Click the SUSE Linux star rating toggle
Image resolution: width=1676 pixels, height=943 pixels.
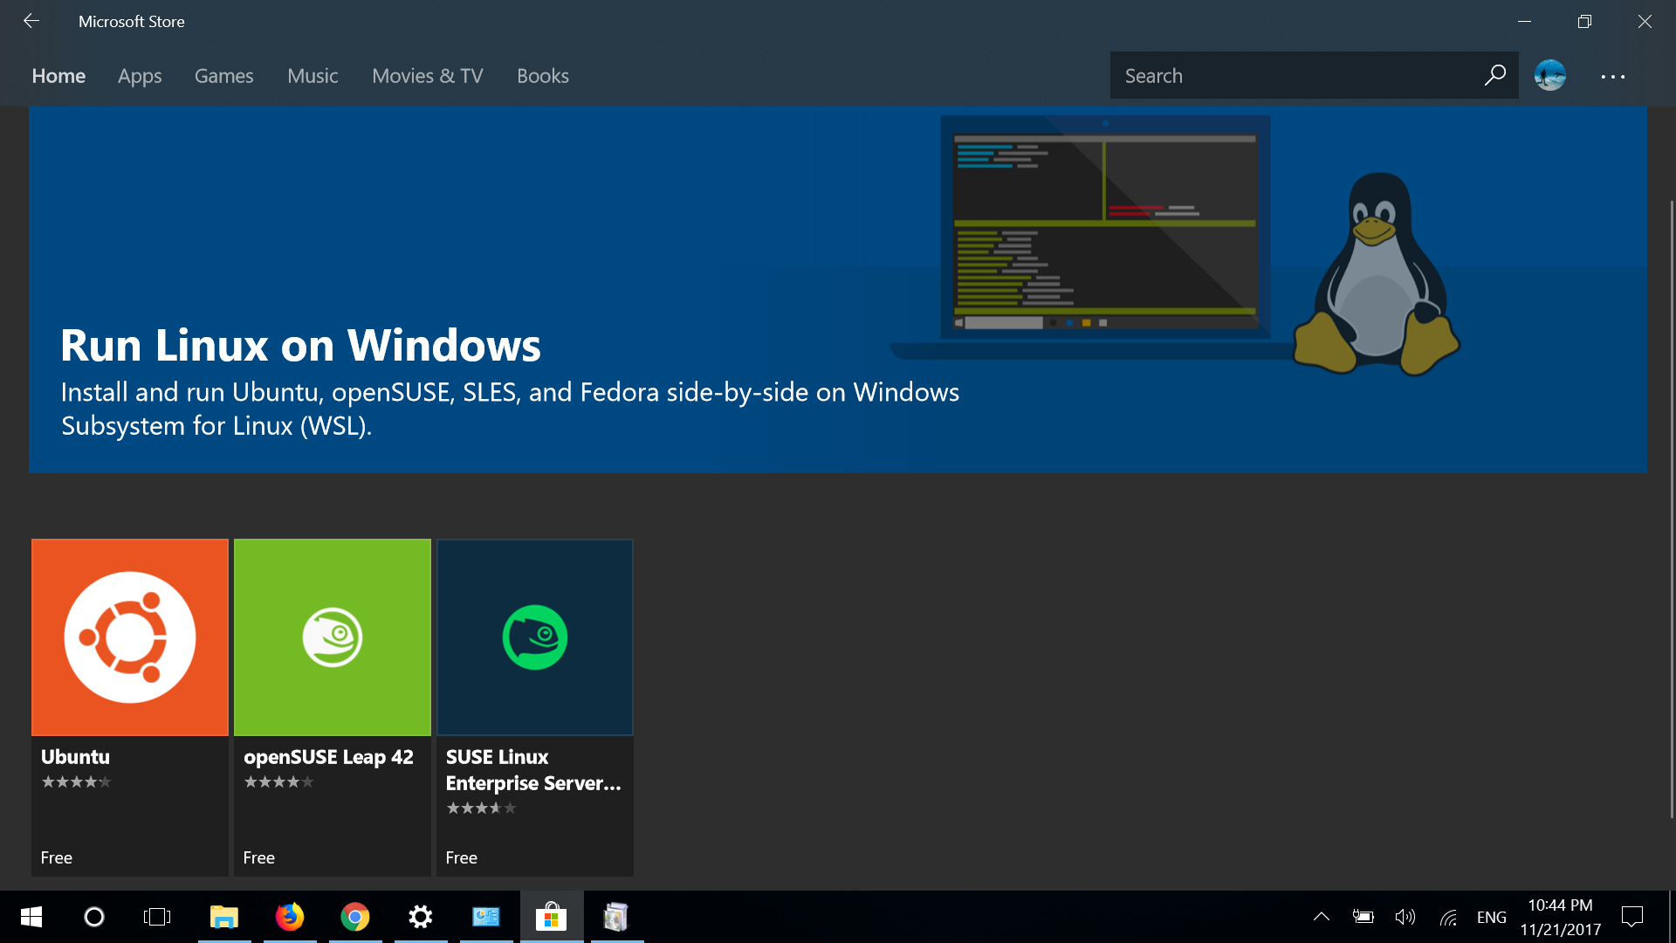coord(480,807)
